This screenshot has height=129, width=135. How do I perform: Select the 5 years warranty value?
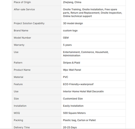[x=67, y=45]
